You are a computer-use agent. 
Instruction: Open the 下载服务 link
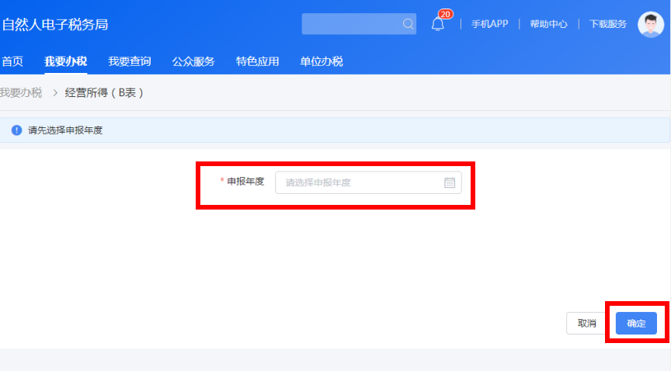(607, 24)
